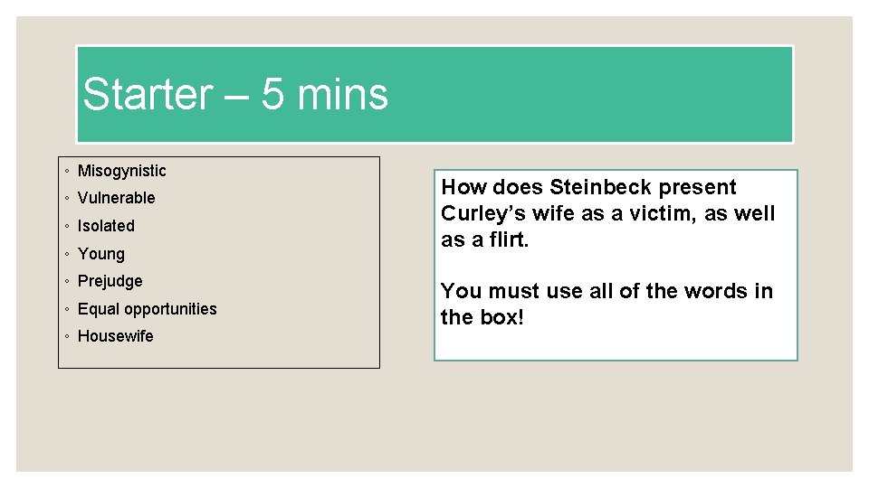Select the word "Misogynistic" in the list
Screen dimensions: 869x488
(122, 171)
